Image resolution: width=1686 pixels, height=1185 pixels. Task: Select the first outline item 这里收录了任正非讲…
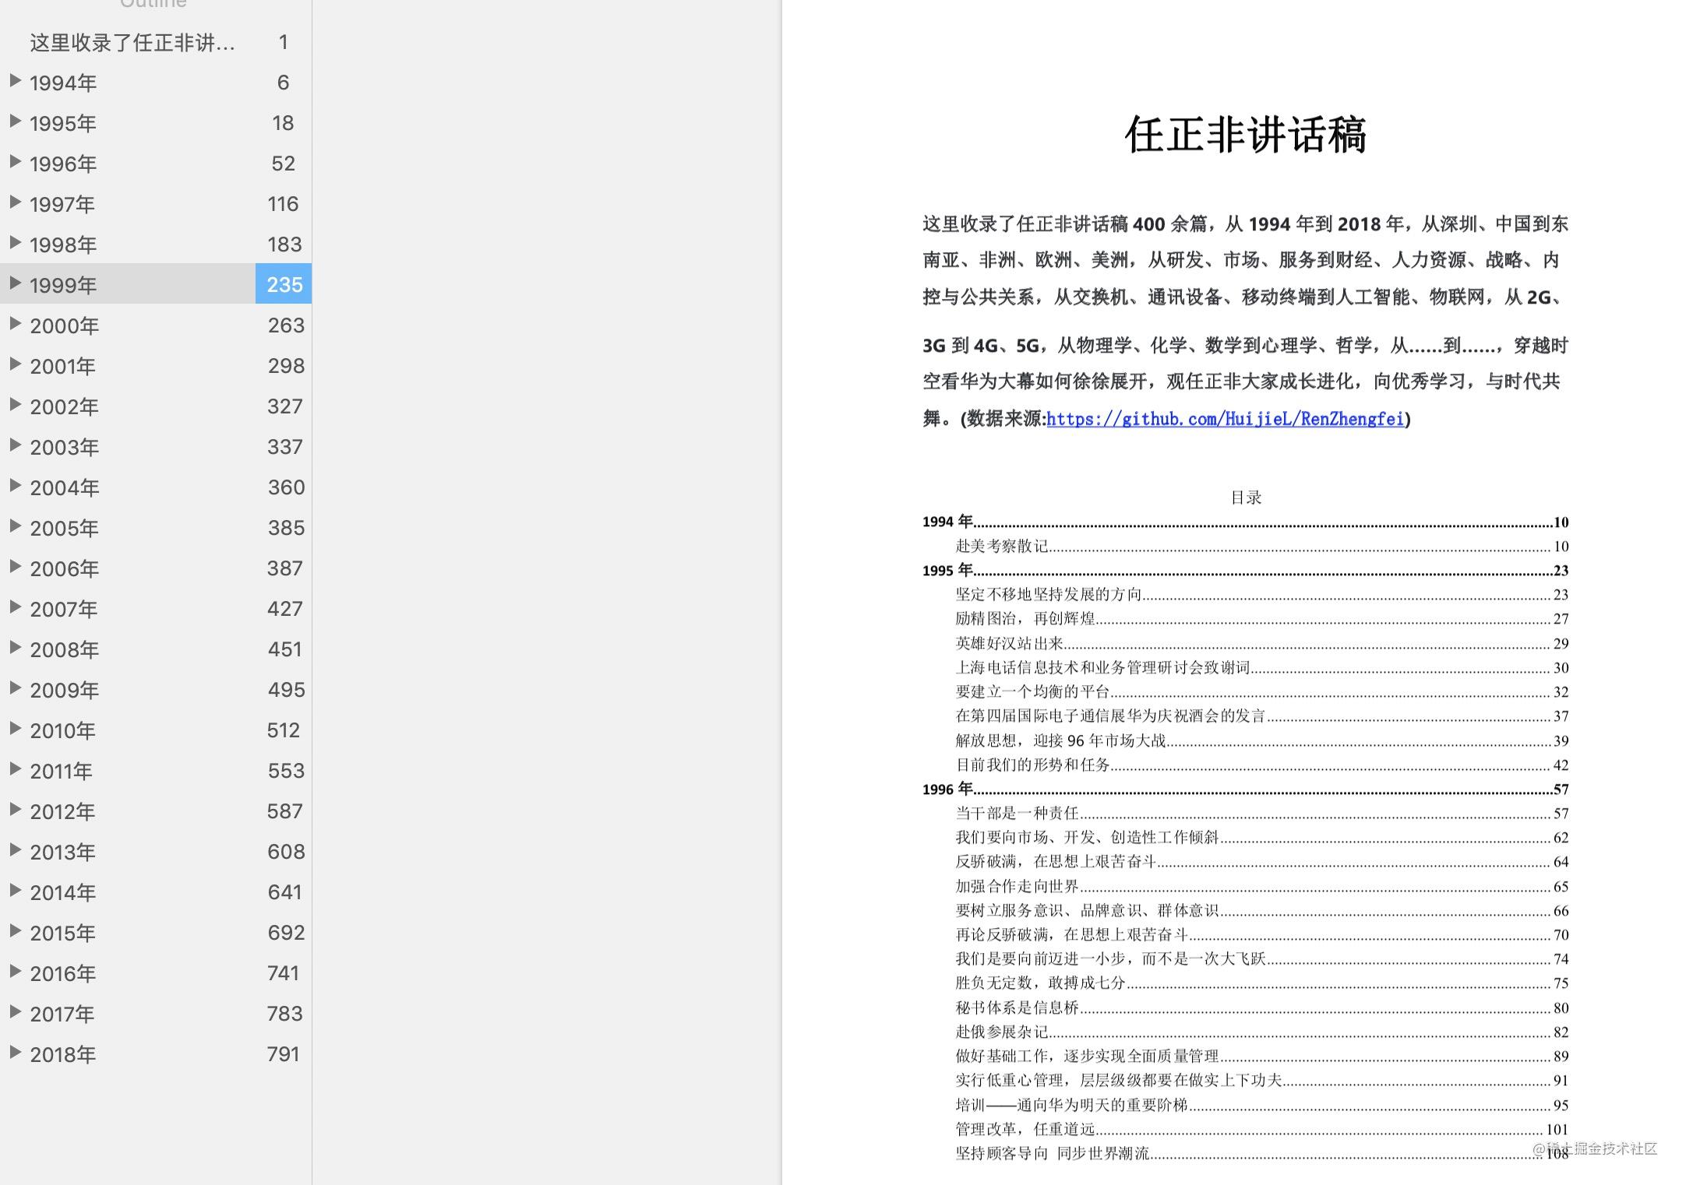(132, 42)
